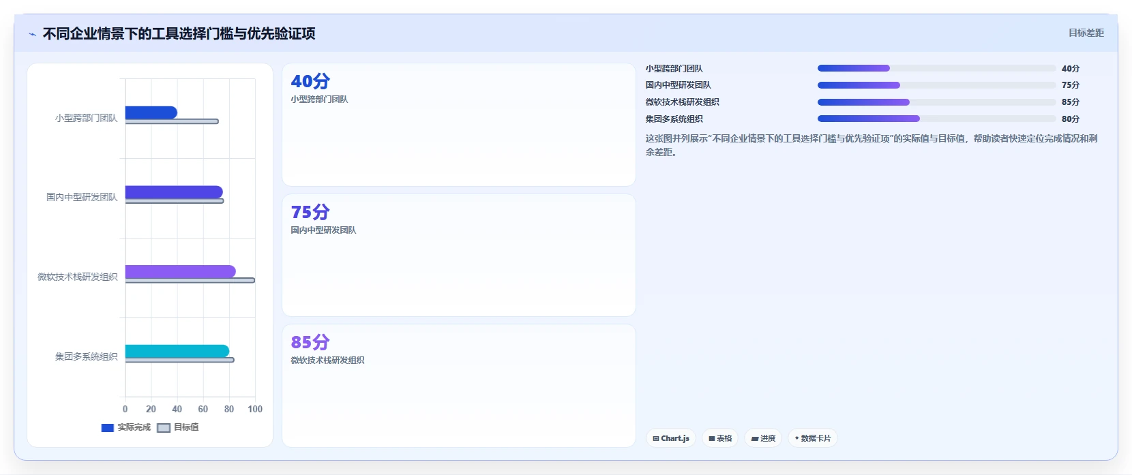Click the 75分 value in the progress list
This screenshot has height=475, width=1132.
(x=1071, y=85)
